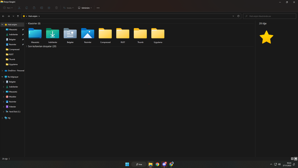Collapse Bu bilgisayar tree node
Viewport: 298px width, 168px height.
point(2,77)
